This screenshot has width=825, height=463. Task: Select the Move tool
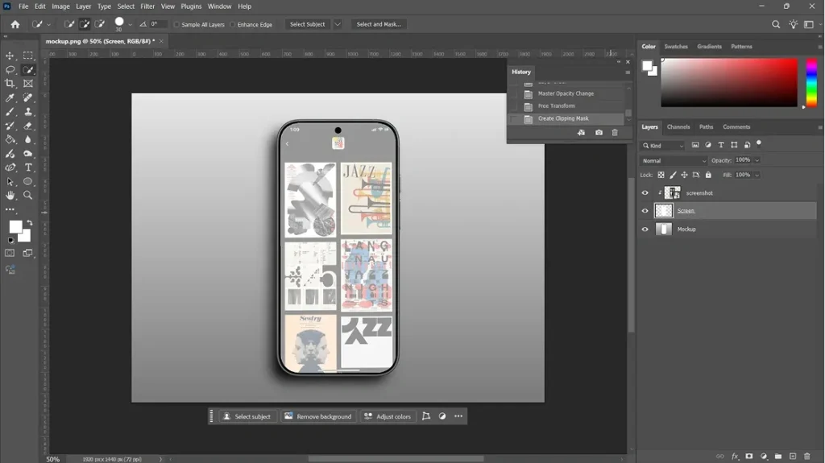pyautogui.click(x=10, y=56)
